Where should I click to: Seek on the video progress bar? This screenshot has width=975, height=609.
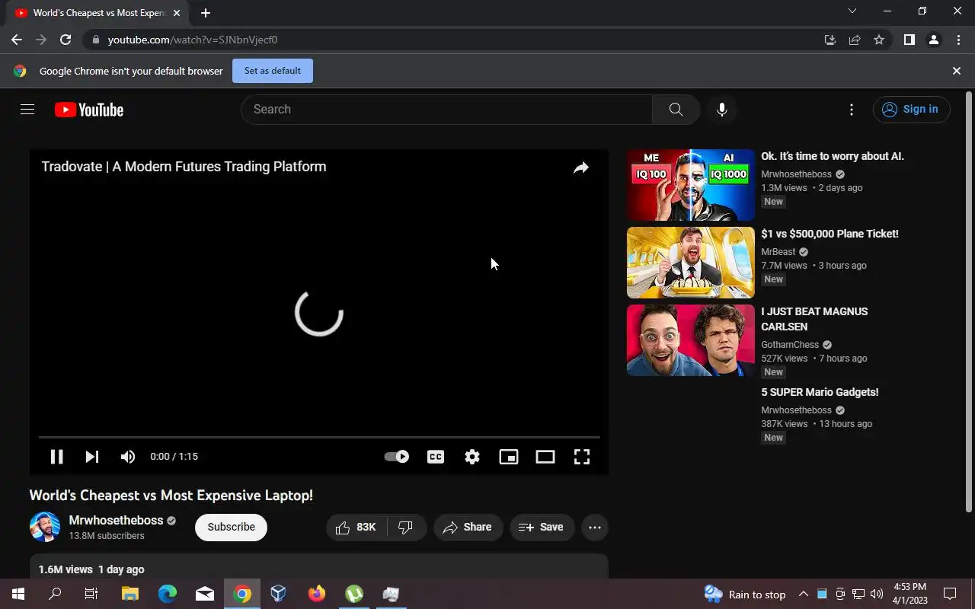(x=319, y=437)
